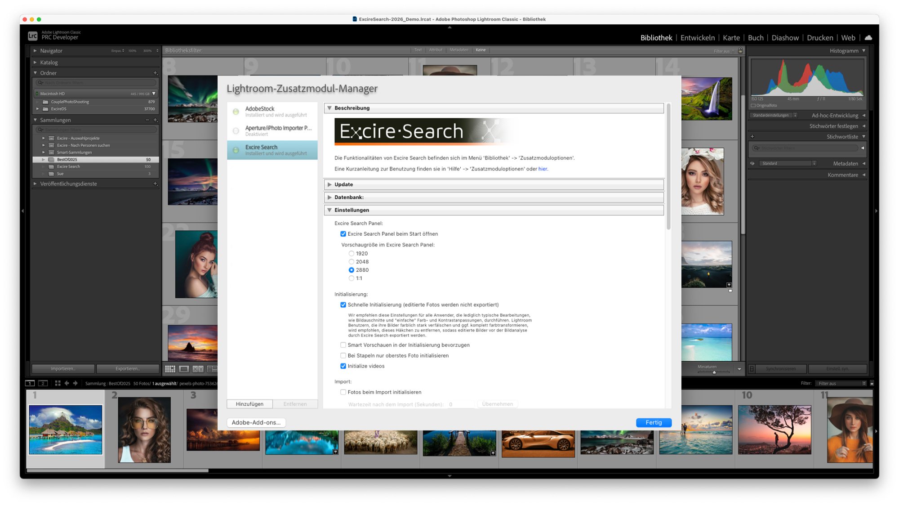Screen dimensions: 899x506
Task: Toggle the library filter lock icon
Action: click(741, 50)
